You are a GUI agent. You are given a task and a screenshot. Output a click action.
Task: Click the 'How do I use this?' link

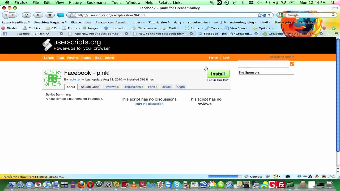(x=218, y=80)
